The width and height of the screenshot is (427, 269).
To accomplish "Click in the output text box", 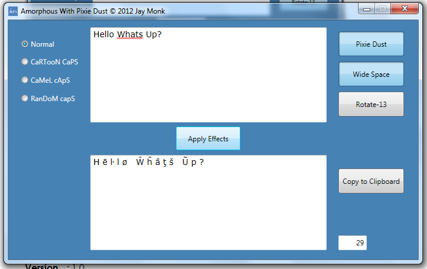I will coord(208,203).
